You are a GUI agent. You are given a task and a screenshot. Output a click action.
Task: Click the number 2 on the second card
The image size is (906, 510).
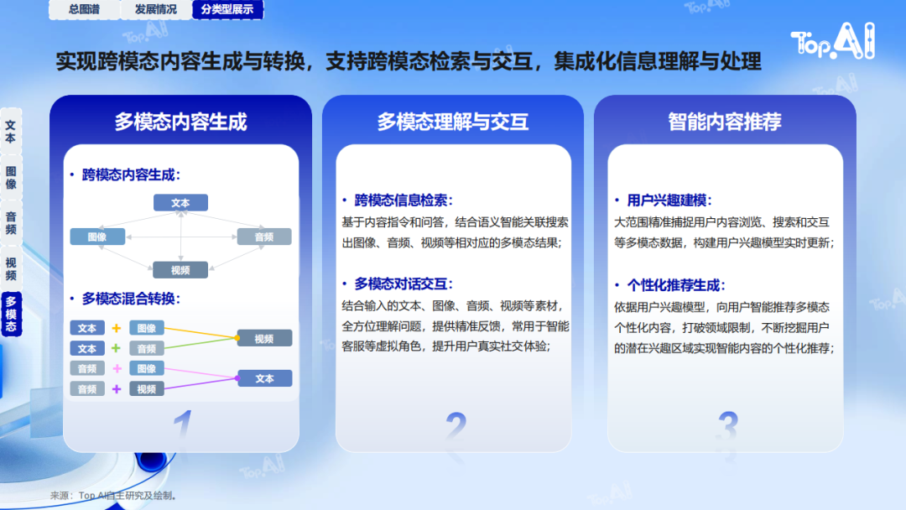pyautogui.click(x=456, y=428)
